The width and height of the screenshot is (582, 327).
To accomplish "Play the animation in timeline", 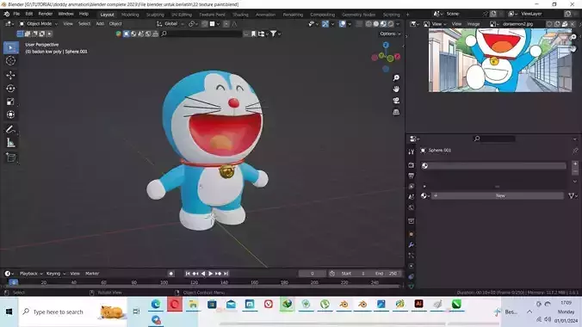I will coord(210,274).
